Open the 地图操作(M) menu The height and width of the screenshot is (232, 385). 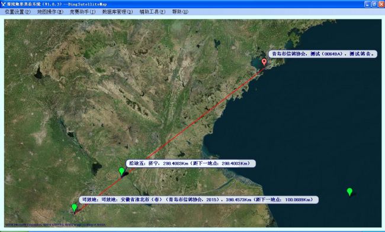50,12
